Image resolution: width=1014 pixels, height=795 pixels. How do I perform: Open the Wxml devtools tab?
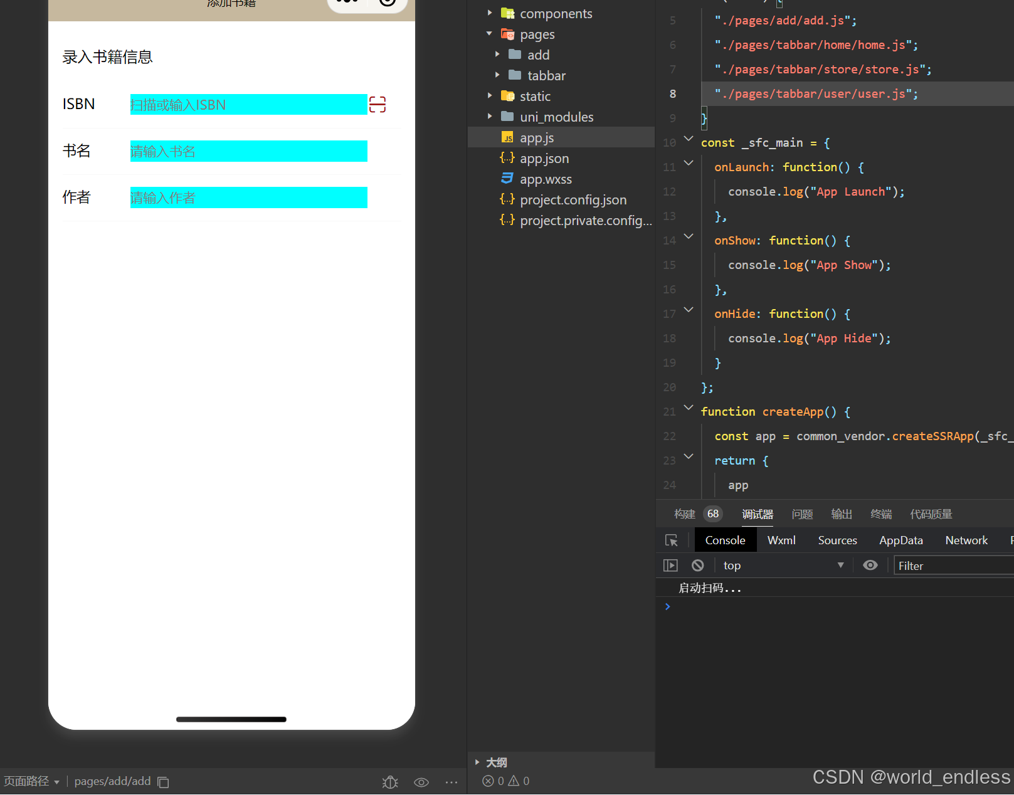(x=781, y=540)
